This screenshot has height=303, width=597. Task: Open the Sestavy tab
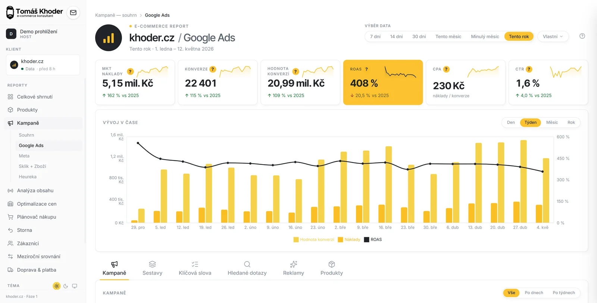(x=152, y=269)
